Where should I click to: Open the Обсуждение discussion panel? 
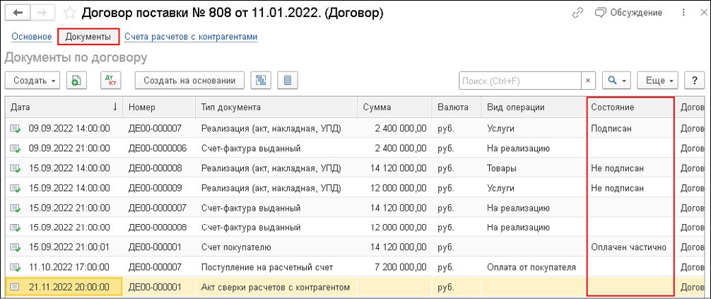628,13
